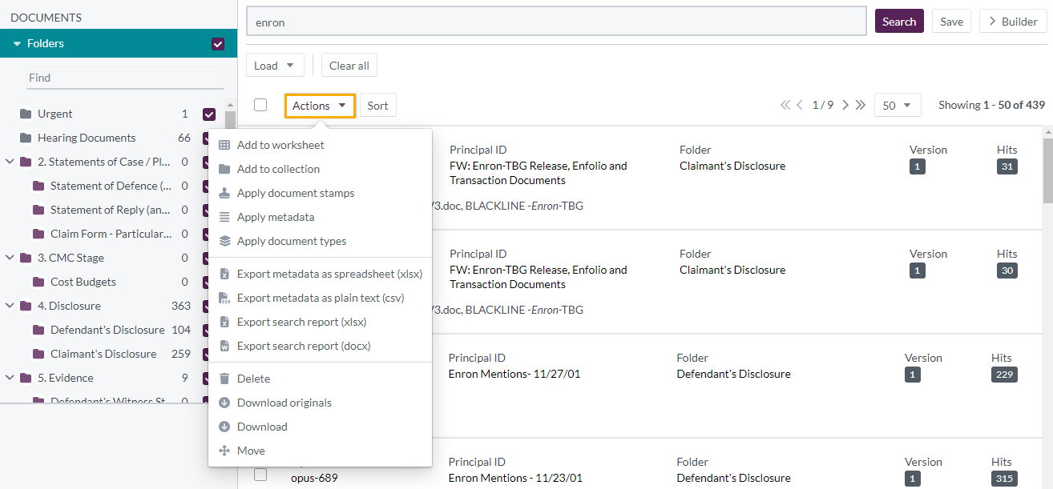Collapse the 2. Statements of Case folder
The image size is (1053, 489).
[x=10, y=162]
